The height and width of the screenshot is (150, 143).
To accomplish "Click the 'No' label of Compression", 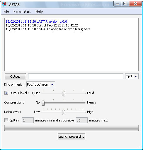I will 38,102.
